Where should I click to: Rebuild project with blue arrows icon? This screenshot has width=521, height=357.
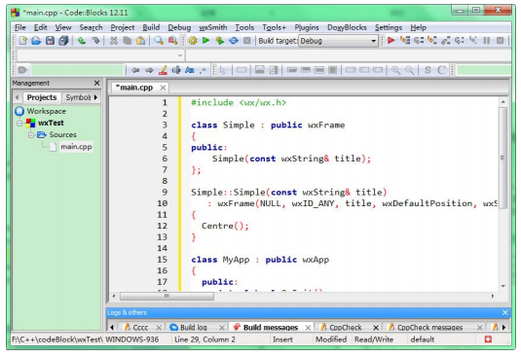pos(234,41)
